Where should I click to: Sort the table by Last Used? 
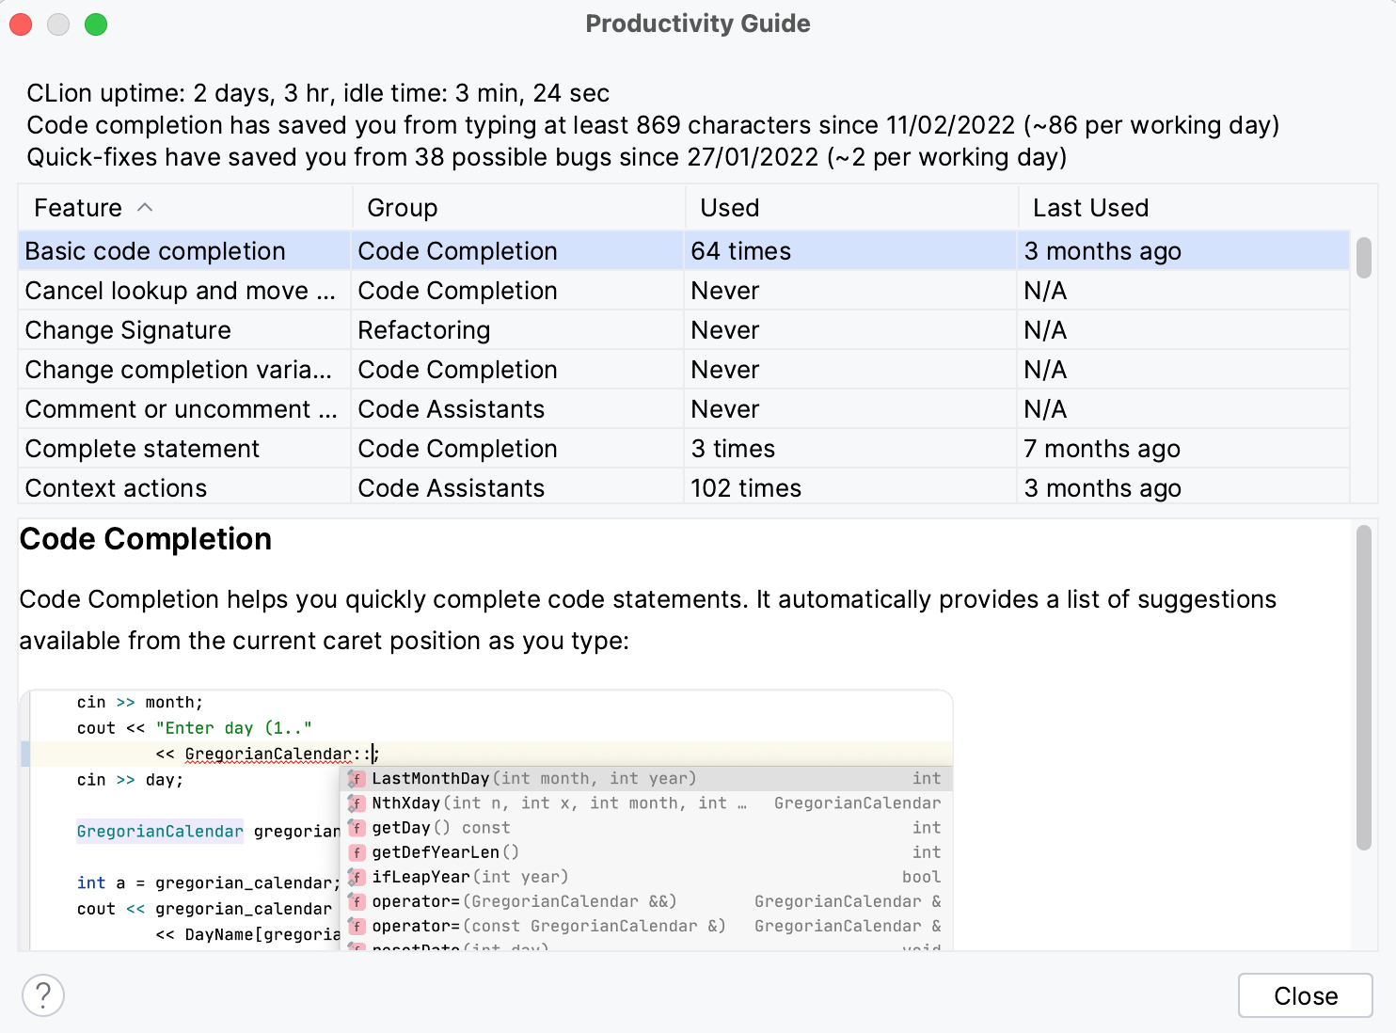pyautogui.click(x=1091, y=207)
